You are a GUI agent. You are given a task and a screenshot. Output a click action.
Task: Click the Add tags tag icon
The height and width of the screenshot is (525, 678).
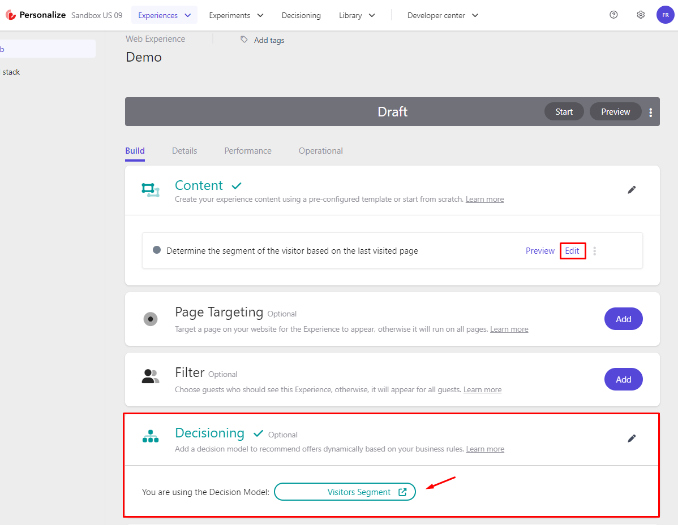click(243, 40)
